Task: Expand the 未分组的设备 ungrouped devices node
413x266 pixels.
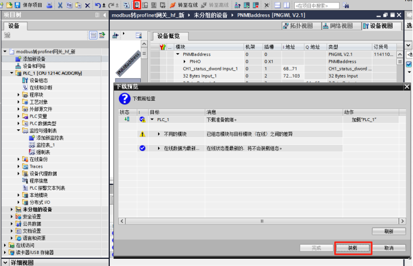Action: (x=11, y=209)
